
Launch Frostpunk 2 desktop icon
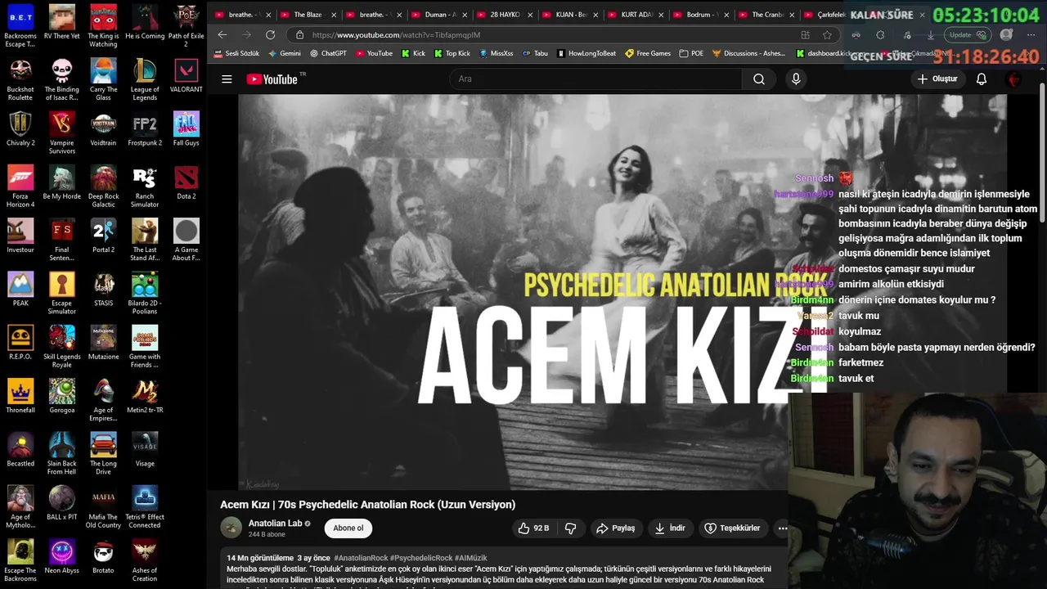pyautogui.click(x=145, y=129)
